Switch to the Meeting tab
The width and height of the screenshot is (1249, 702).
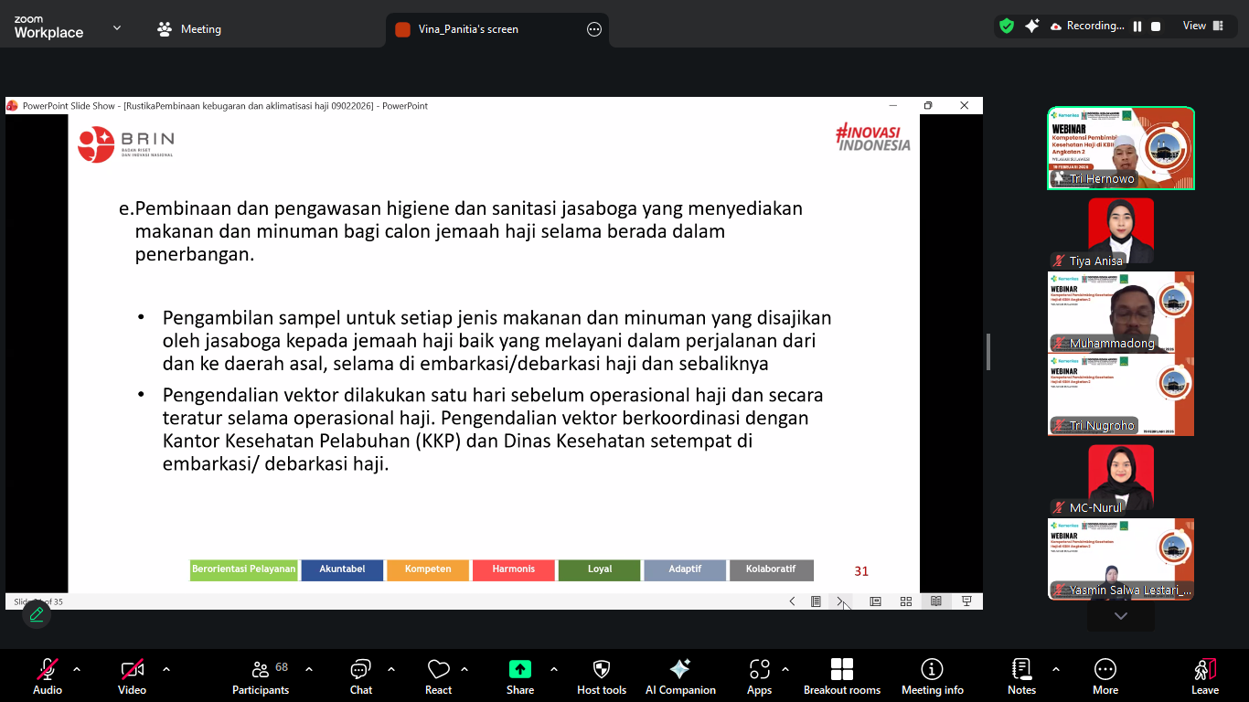point(189,29)
